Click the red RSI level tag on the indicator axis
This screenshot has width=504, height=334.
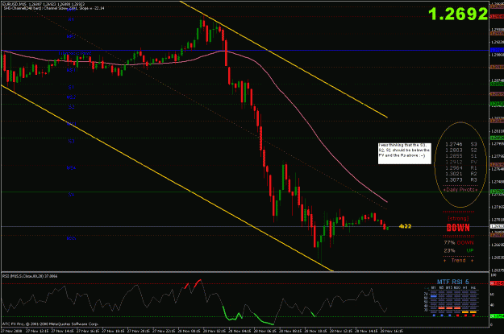coord(497,283)
